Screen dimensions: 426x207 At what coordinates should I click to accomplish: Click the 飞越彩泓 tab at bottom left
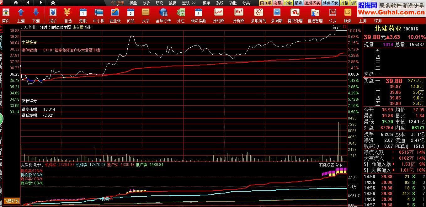(x=11, y=201)
